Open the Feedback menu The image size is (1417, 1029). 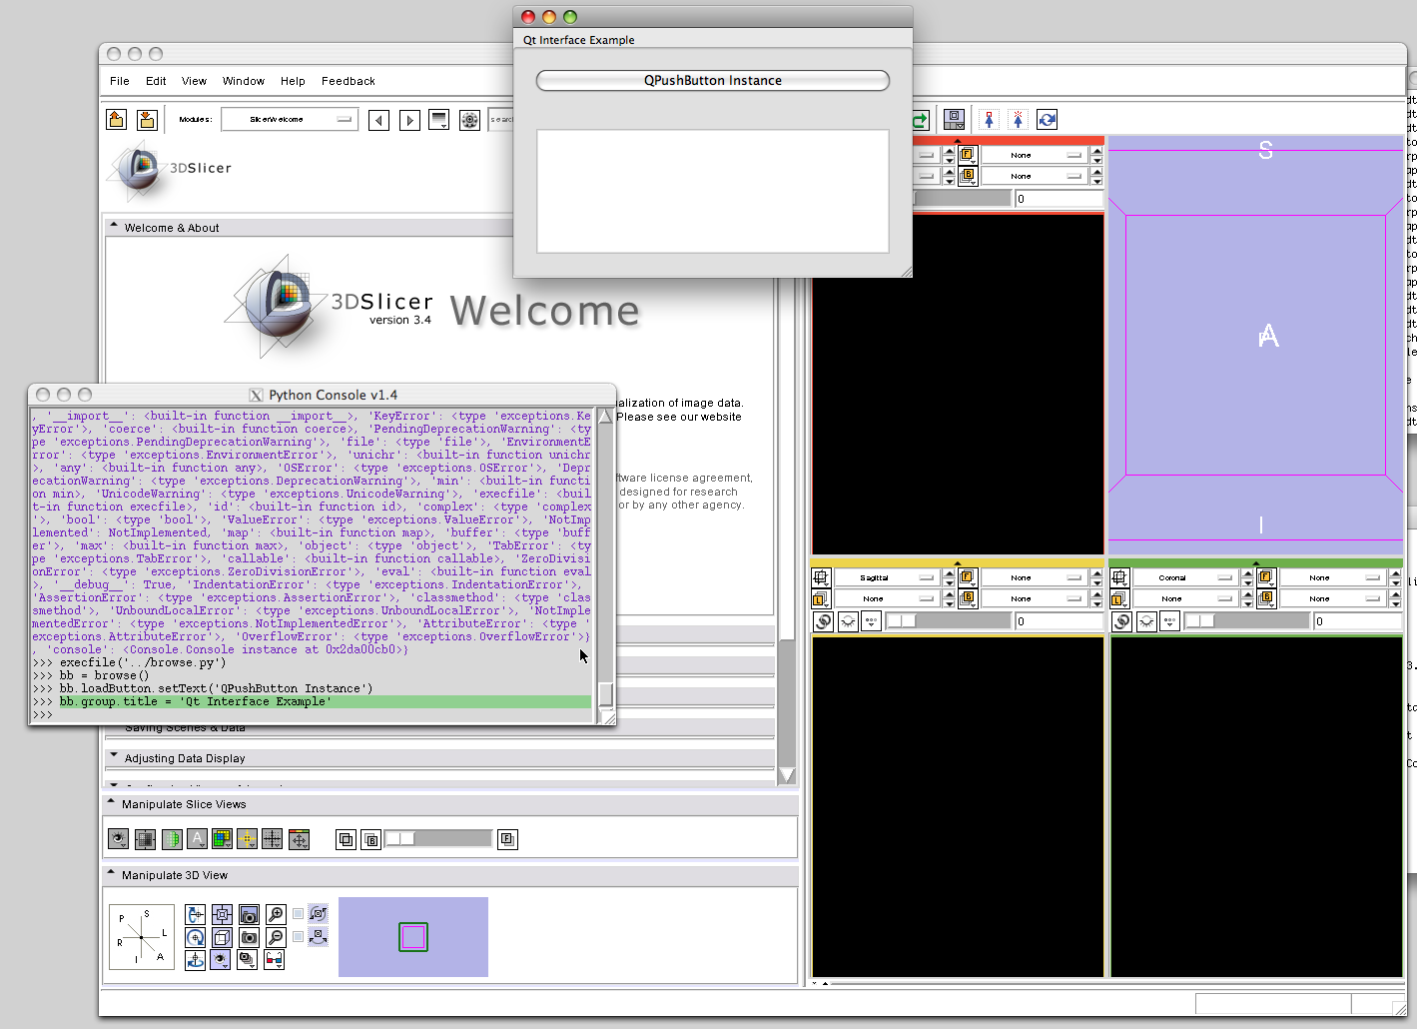click(x=348, y=81)
